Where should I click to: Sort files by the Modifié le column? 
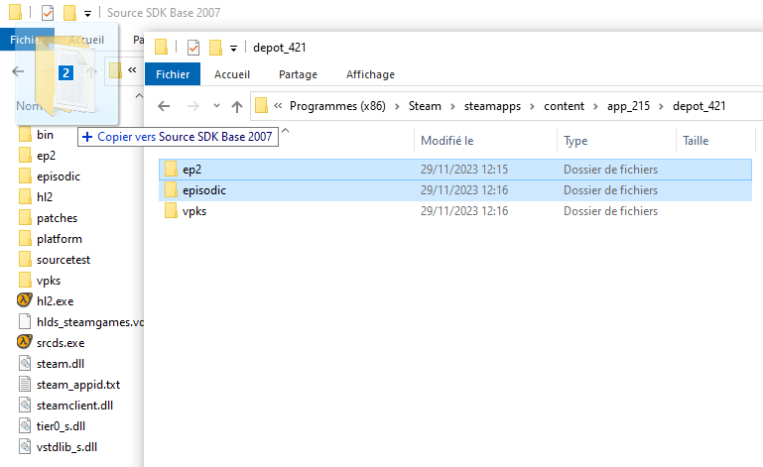(447, 141)
